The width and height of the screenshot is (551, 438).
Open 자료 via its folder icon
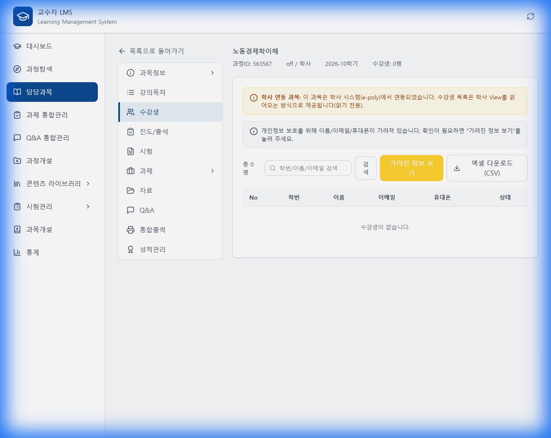pyautogui.click(x=130, y=190)
